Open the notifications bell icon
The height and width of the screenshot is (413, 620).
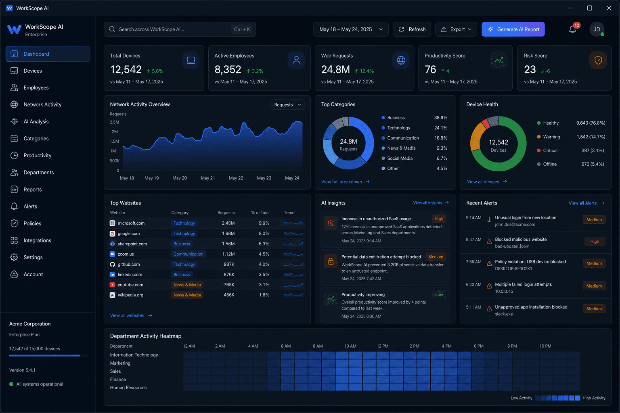tap(572, 29)
